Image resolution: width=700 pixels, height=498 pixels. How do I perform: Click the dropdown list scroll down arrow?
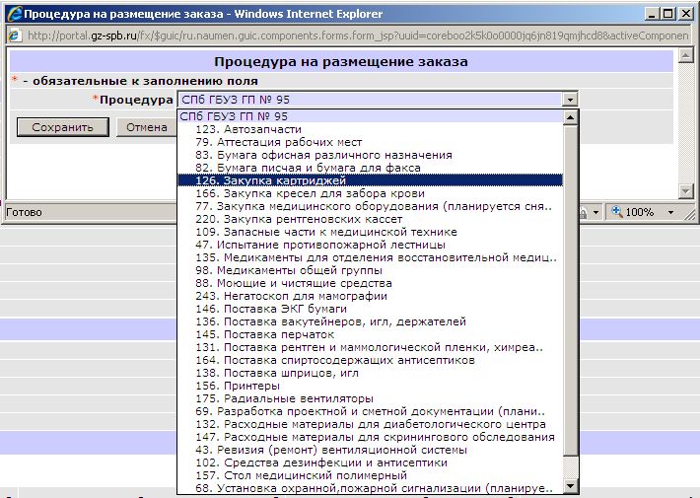[x=570, y=486]
